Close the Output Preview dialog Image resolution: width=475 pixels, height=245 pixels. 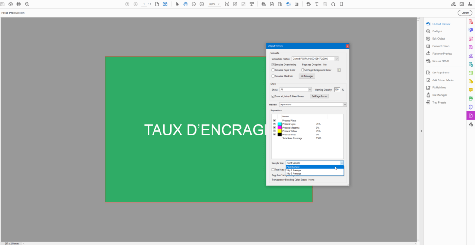point(347,46)
